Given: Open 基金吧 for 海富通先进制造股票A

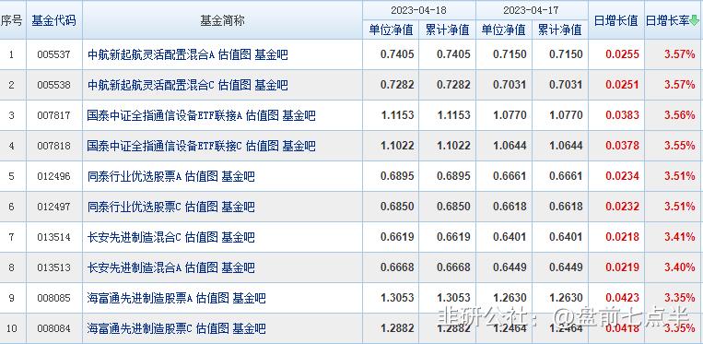Looking at the screenshot, I should pyautogui.click(x=249, y=298).
